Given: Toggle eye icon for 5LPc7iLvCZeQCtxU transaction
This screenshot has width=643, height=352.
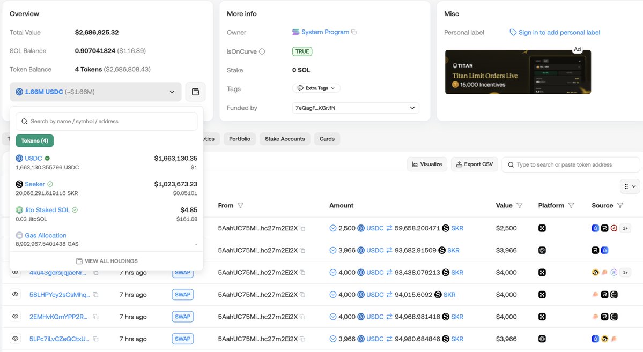Looking at the screenshot, I should click(x=16, y=339).
